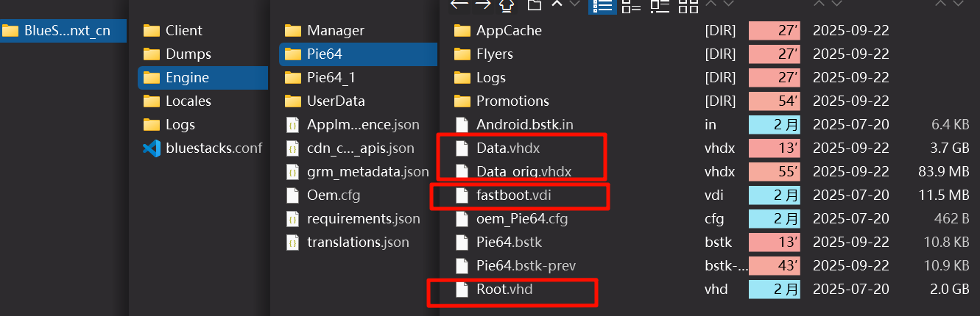The height and width of the screenshot is (316, 980).
Task: Click the back arrow navigation icon
Action: 459,4
